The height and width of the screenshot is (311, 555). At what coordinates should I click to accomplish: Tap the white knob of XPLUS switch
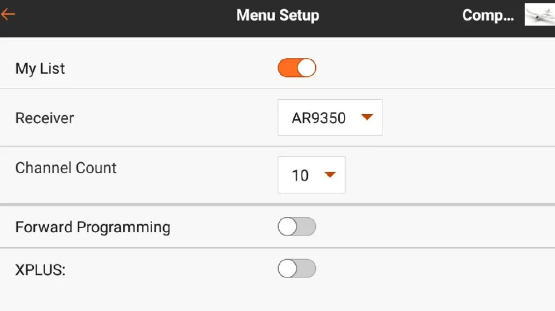[x=287, y=269]
